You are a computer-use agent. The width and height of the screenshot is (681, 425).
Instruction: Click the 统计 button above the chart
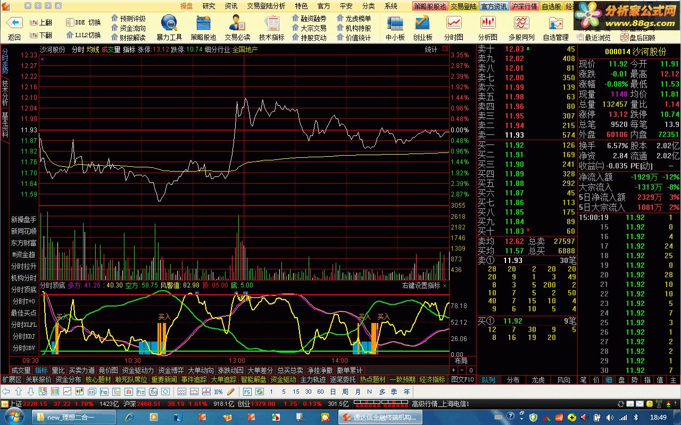tap(431, 49)
